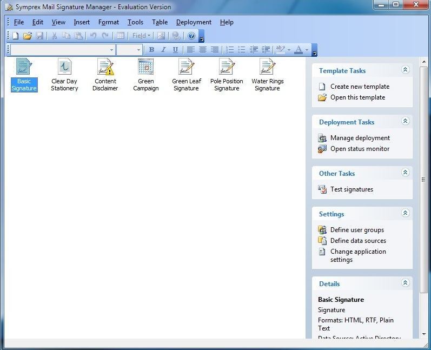
Task: Open the Insert menu
Action: pyautogui.click(x=82, y=22)
